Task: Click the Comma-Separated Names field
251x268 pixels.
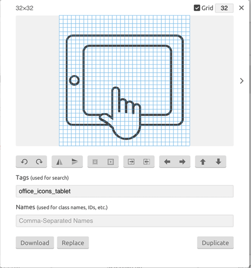Action: (x=125, y=220)
